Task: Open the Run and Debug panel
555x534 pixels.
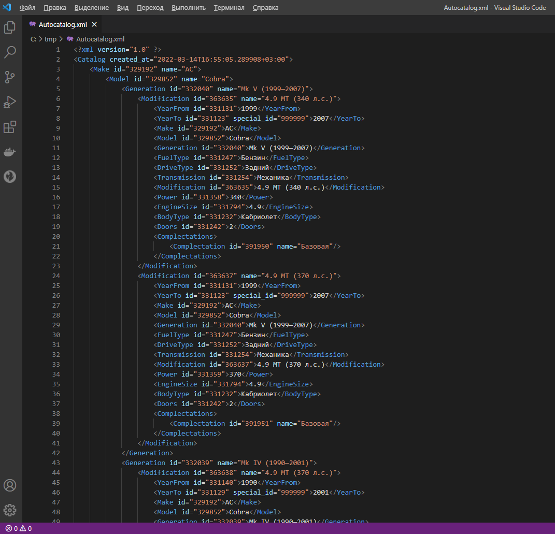Action: 9,102
